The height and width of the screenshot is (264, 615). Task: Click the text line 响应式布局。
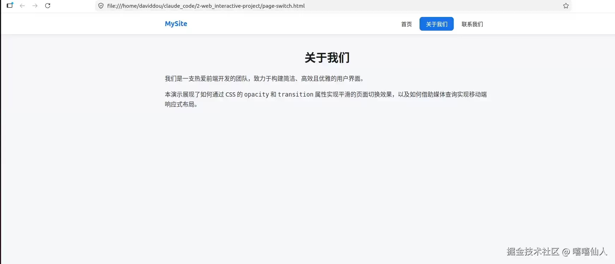pyautogui.click(x=181, y=104)
